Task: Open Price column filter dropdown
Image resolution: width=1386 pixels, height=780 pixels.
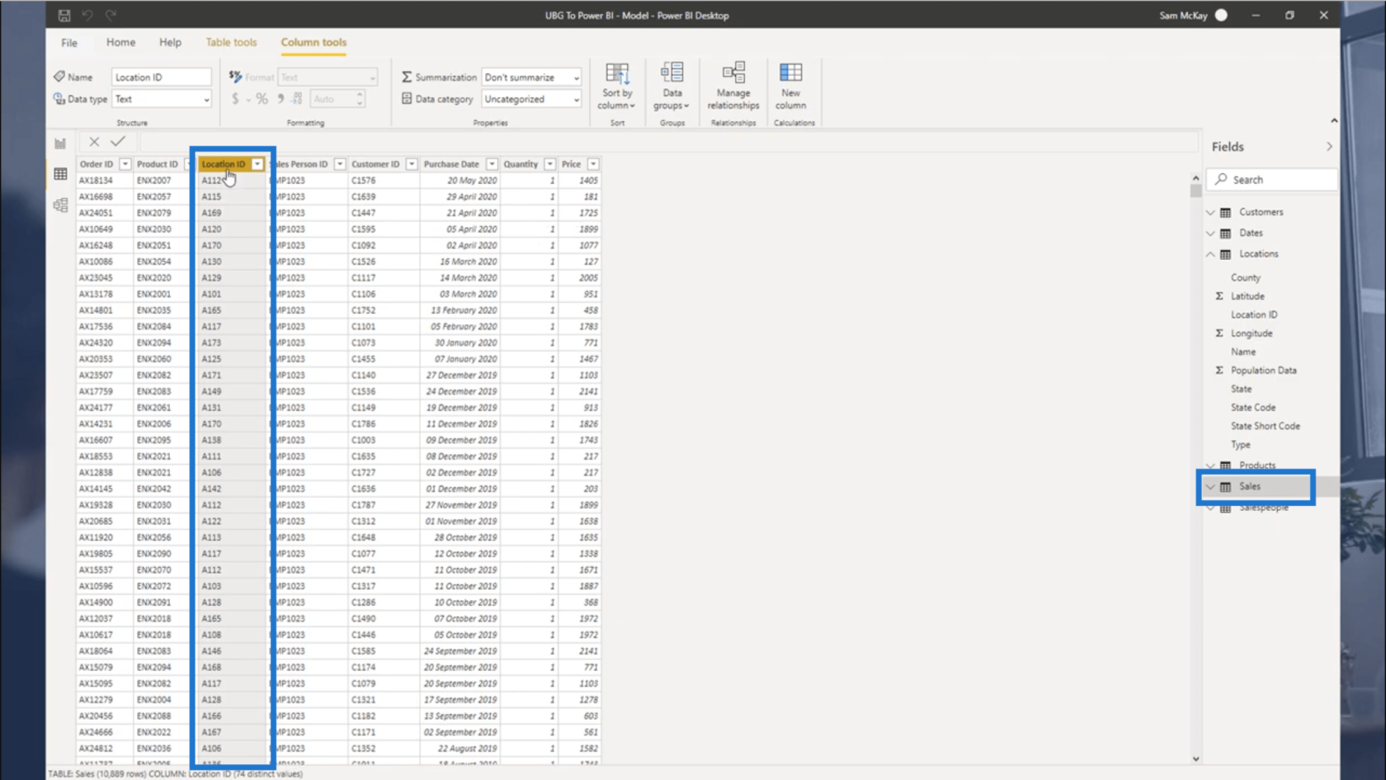Action: (x=593, y=164)
